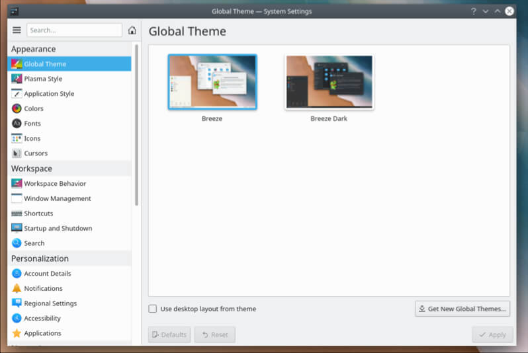The width and height of the screenshot is (528, 353).
Task: Open Fonts settings label
Action: (x=32, y=124)
